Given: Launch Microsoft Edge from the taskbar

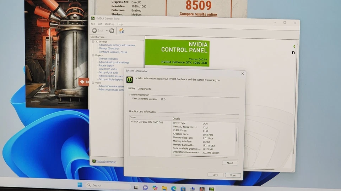Looking at the screenshot, I should (x=174, y=189).
